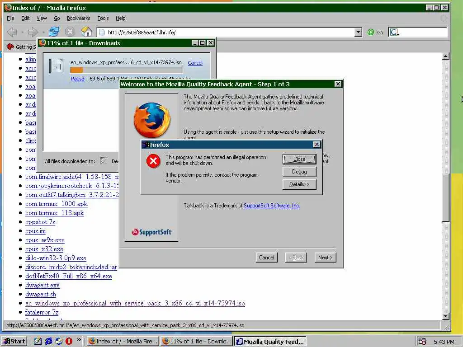Screen dimensions: 463x347
Task: Click the Forward arrow in Firefox toolbar
Action: [x=33, y=32]
